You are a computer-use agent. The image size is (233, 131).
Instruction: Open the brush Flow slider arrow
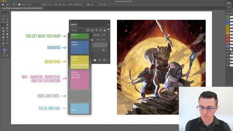point(67,4)
